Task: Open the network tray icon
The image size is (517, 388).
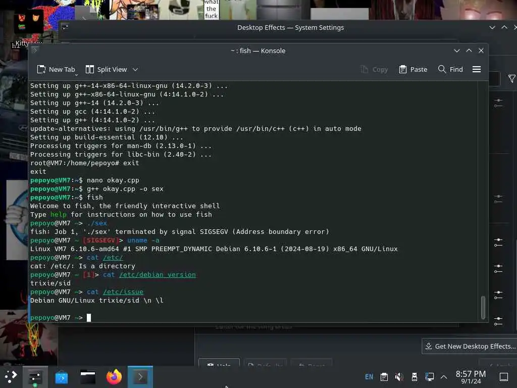Action: 429,377
